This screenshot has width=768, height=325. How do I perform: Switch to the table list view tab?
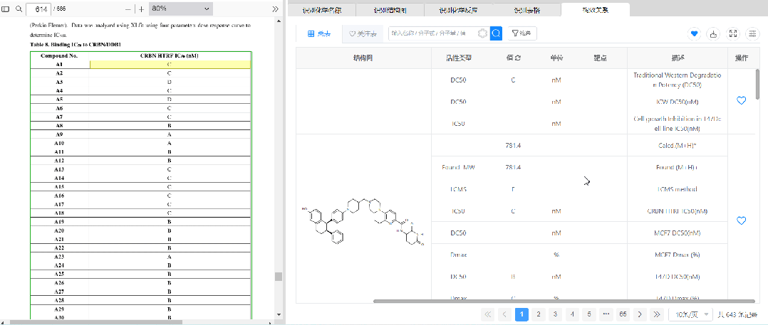click(x=319, y=33)
